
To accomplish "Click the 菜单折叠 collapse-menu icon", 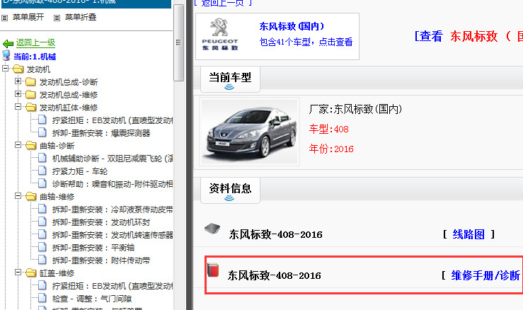I will tap(57, 18).
